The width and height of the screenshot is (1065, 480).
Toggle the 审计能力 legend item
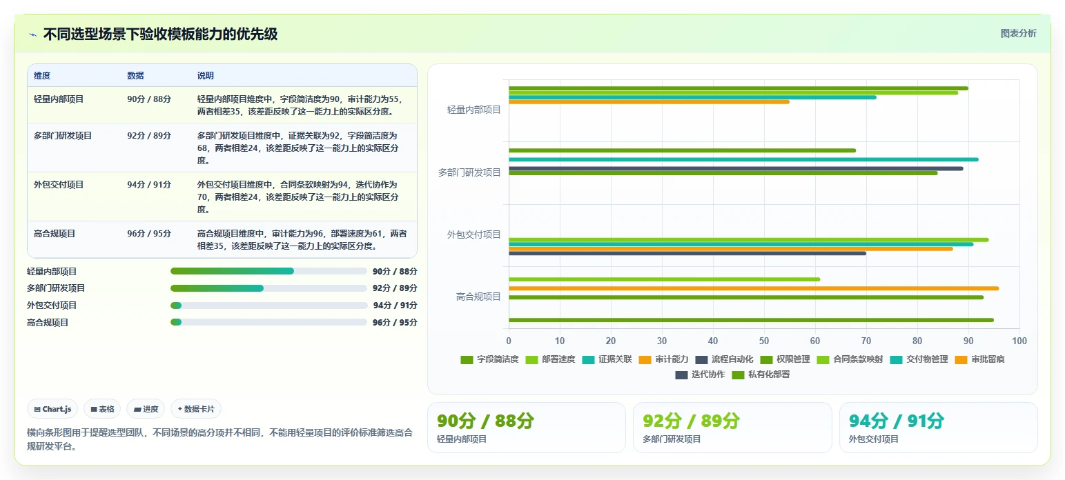(x=663, y=359)
